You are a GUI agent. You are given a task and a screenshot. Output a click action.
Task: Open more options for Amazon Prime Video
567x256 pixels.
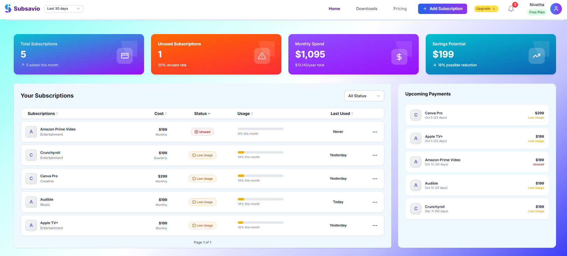(375, 132)
